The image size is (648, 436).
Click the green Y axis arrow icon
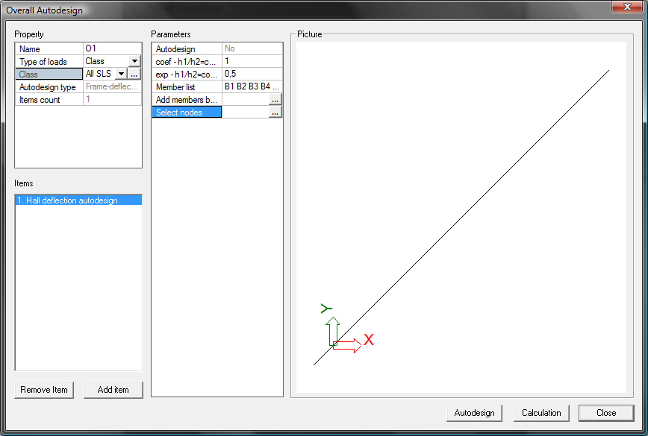coord(333,326)
